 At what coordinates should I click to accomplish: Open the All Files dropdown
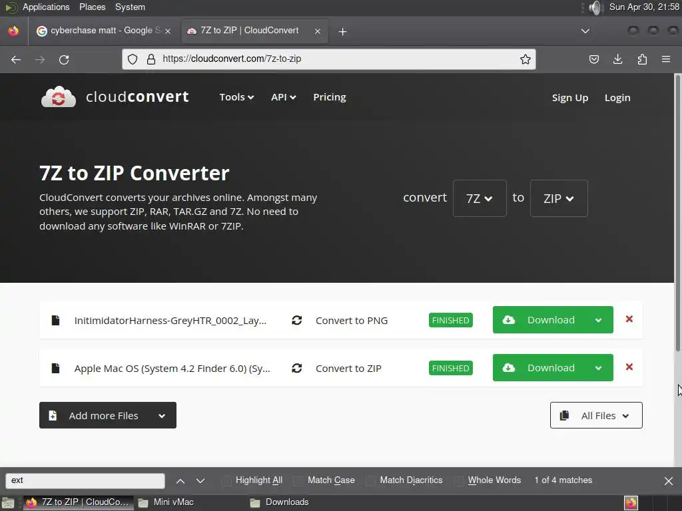click(x=596, y=415)
